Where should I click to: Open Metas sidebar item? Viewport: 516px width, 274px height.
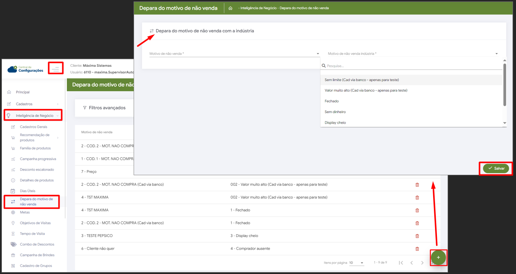(x=24, y=212)
